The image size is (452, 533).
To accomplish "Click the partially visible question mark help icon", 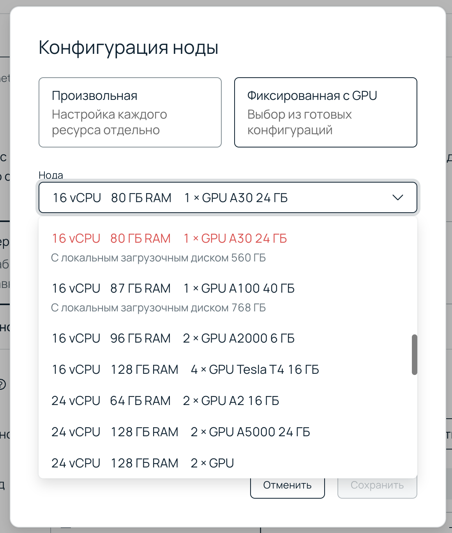I will [2, 384].
